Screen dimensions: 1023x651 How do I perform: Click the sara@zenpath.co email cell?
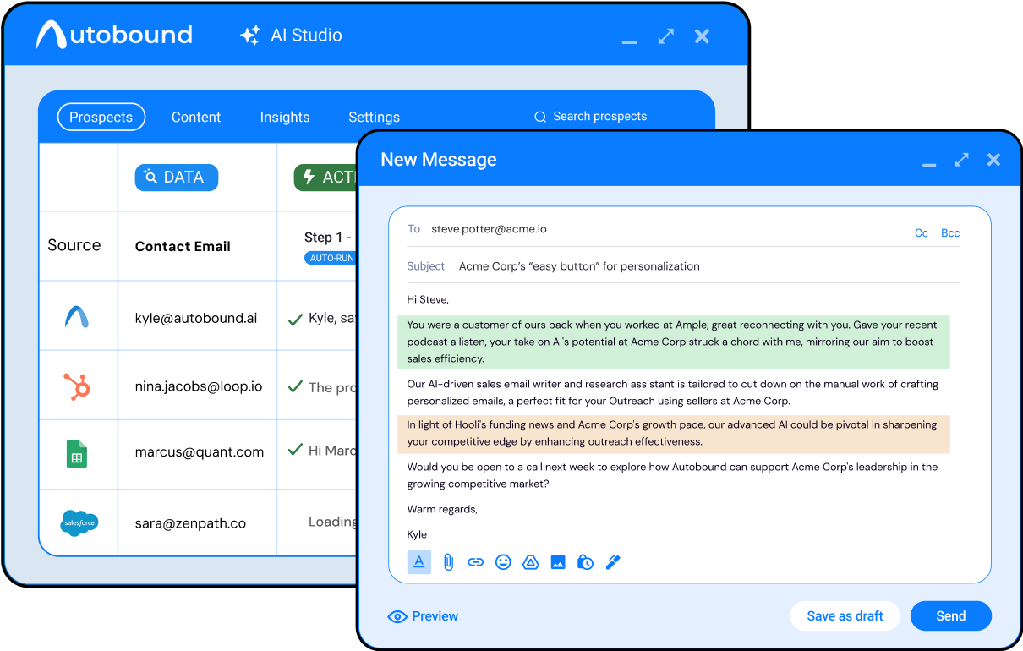[190, 523]
